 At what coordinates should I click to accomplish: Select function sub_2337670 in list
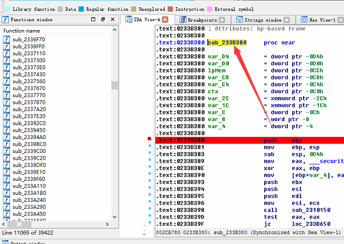pos(29,88)
